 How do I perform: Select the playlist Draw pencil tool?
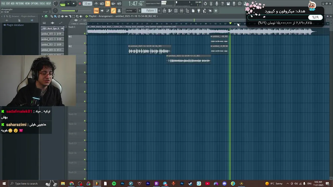coord(52,16)
